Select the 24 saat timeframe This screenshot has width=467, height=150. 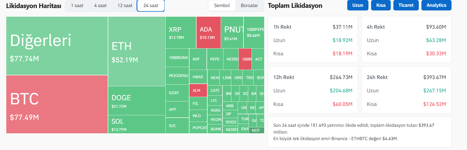151,5
